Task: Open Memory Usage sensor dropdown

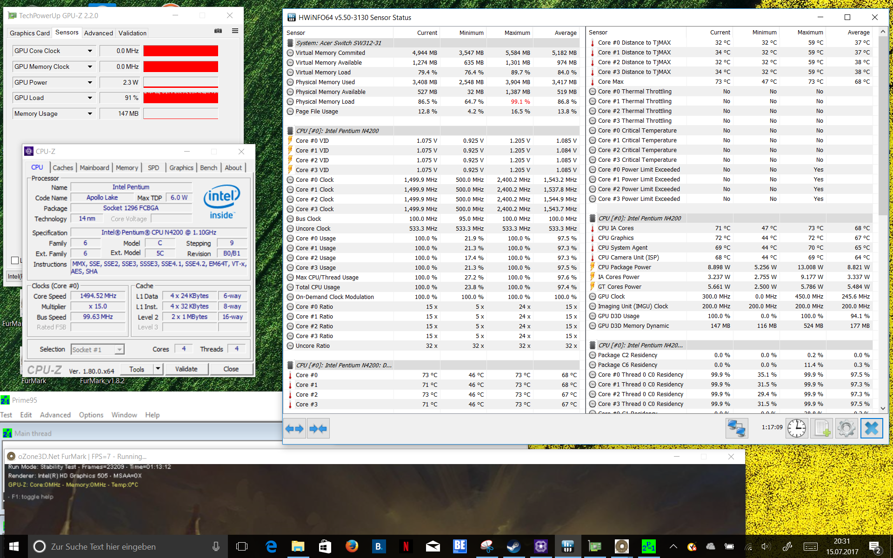Action: click(90, 113)
